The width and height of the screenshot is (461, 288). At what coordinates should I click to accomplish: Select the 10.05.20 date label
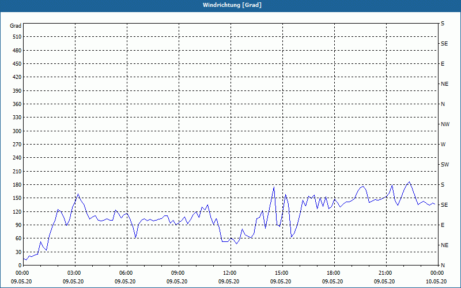436,282
